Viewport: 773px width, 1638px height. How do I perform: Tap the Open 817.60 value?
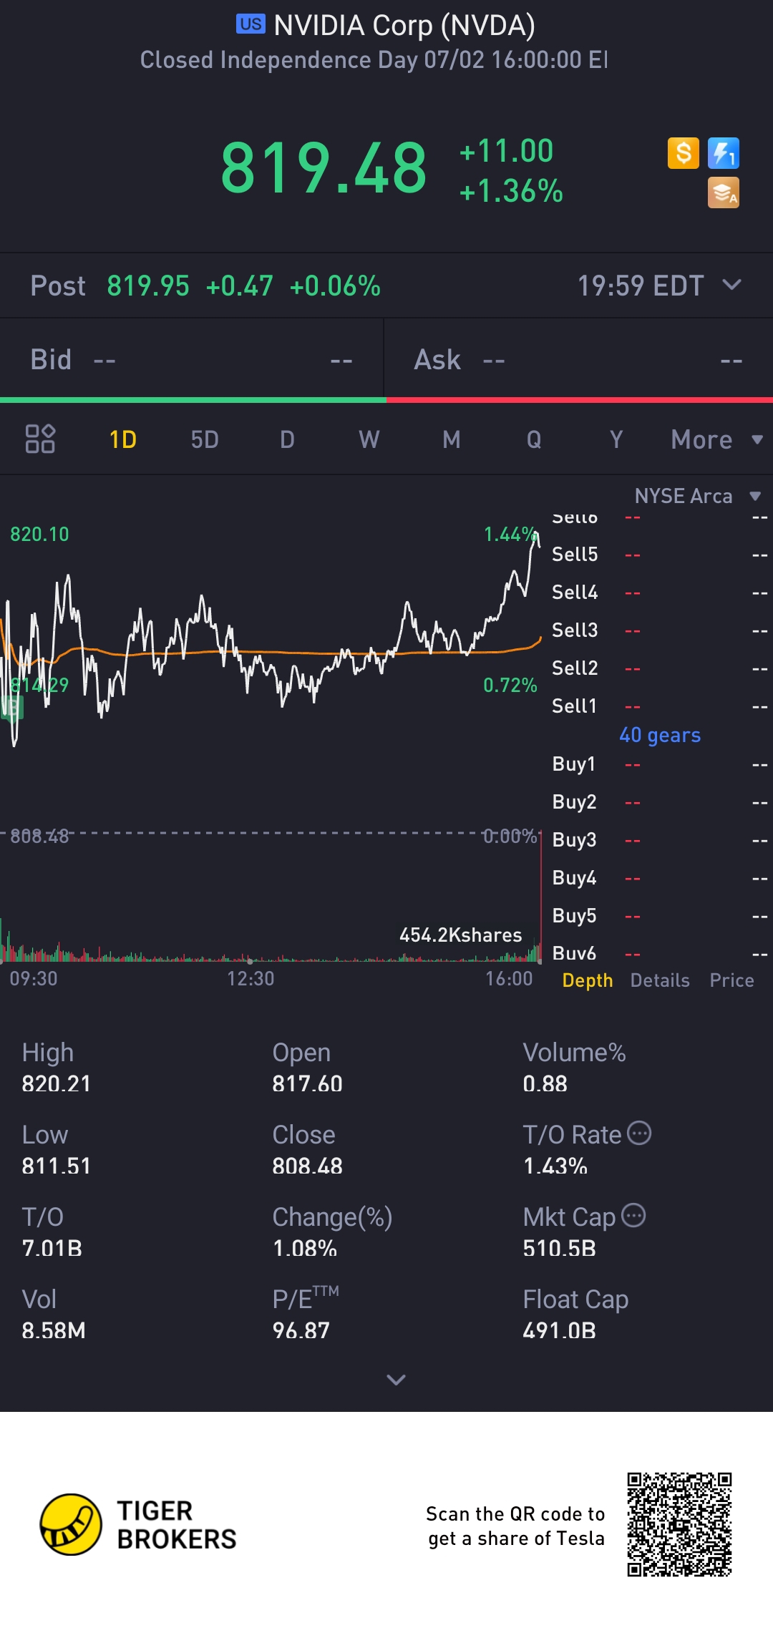click(307, 1083)
